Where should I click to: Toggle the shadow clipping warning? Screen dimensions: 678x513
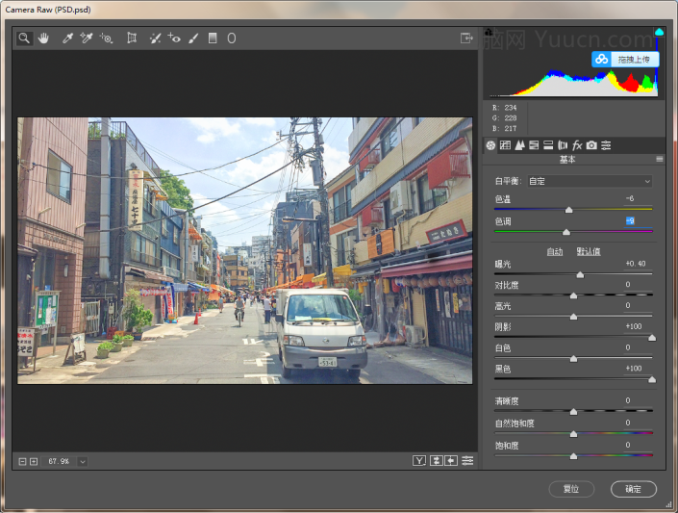[490, 33]
